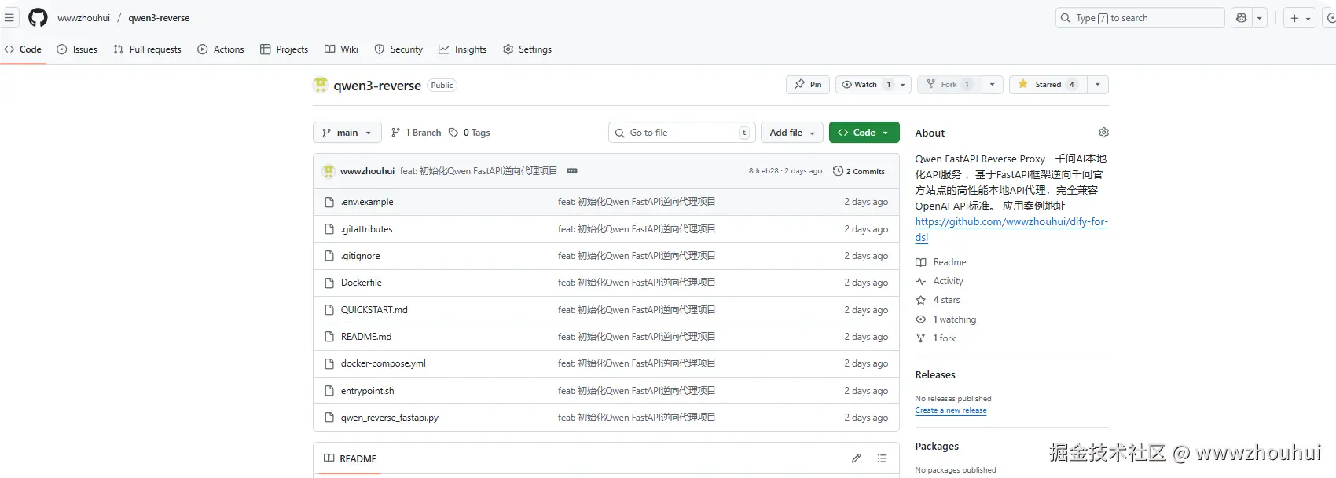Edit README with pencil icon

856,458
